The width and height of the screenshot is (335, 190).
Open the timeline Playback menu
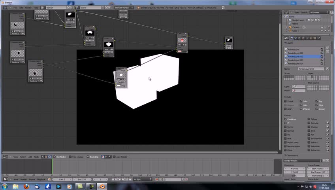pos(41,179)
